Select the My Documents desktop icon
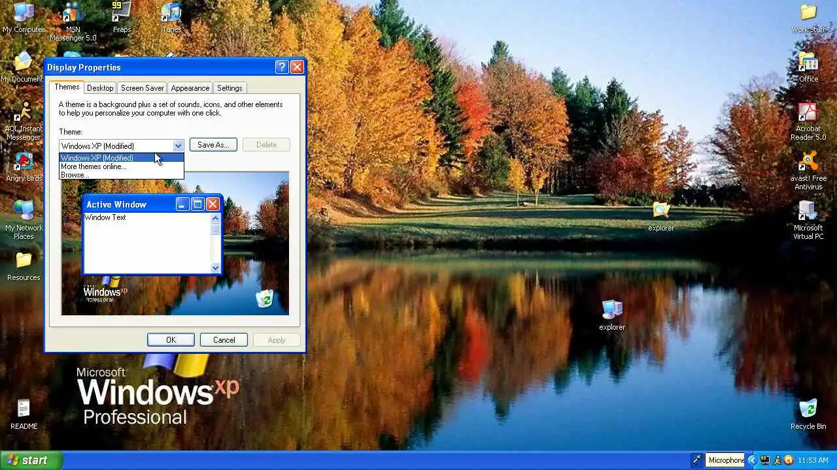This screenshot has width=837, height=470. coord(22,67)
